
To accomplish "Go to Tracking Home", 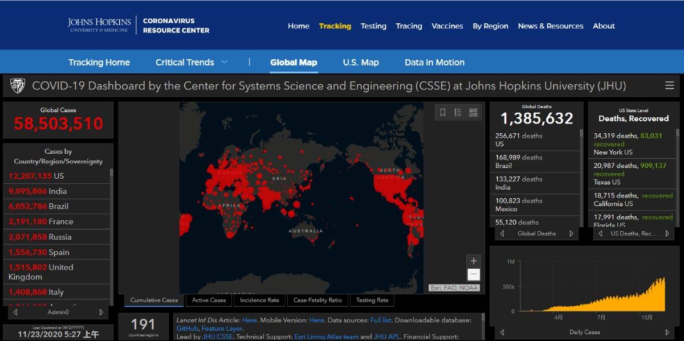I will (x=99, y=62).
